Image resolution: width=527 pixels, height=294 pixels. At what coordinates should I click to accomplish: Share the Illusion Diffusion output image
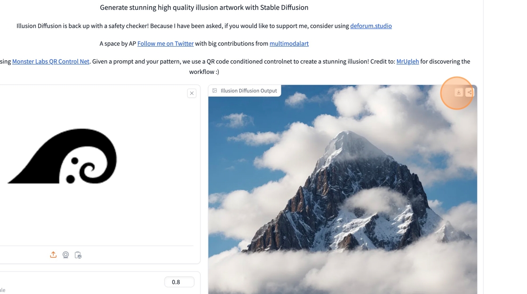(470, 92)
